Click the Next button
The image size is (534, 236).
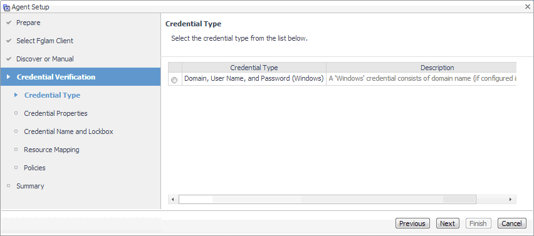coord(448,223)
